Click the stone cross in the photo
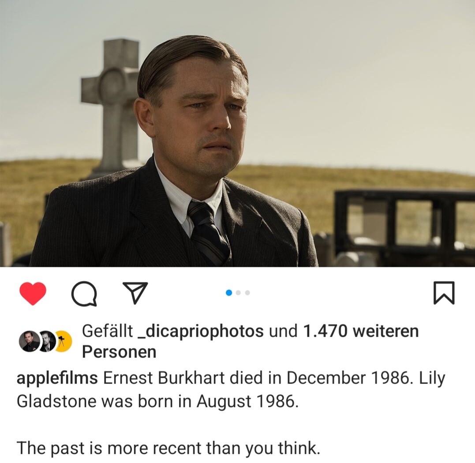The width and height of the screenshot is (475, 463). (x=112, y=106)
